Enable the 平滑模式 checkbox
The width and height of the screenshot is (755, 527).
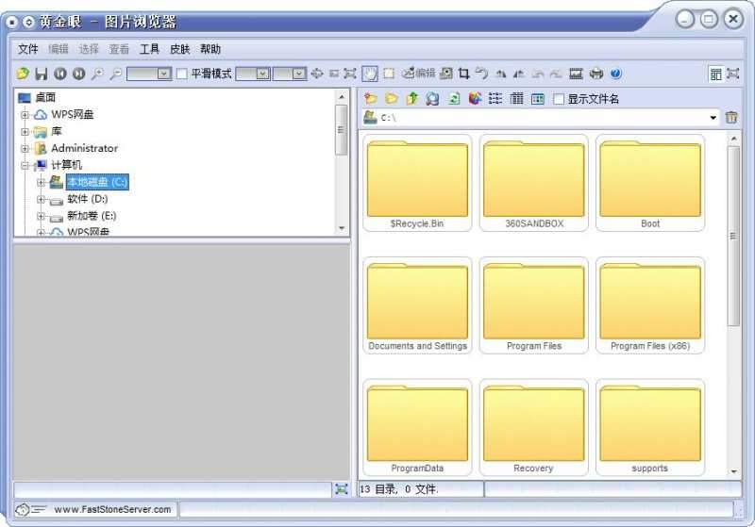(182, 74)
